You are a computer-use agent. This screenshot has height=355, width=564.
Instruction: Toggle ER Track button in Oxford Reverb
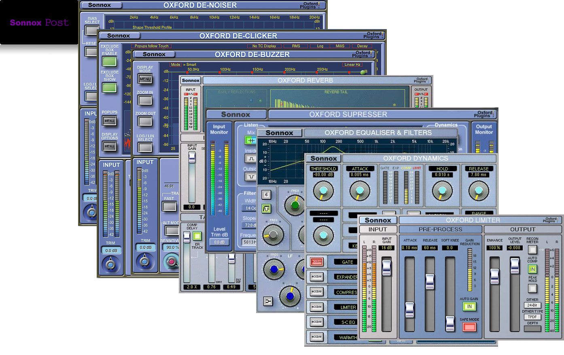pyautogui.click(x=197, y=236)
